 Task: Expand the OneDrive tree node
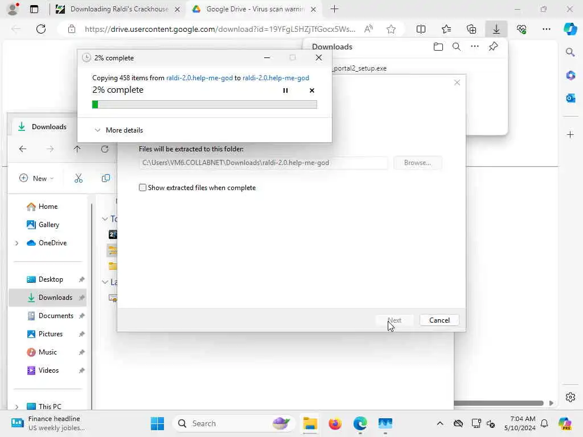pos(17,243)
